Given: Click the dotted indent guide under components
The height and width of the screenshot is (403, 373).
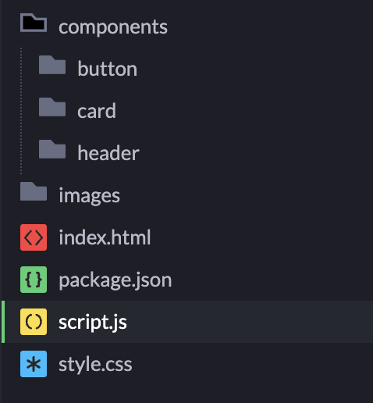Looking at the screenshot, I should 21,111.
